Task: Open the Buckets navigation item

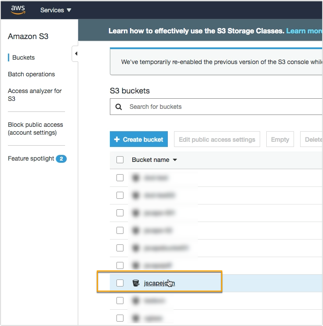Action: [23, 57]
